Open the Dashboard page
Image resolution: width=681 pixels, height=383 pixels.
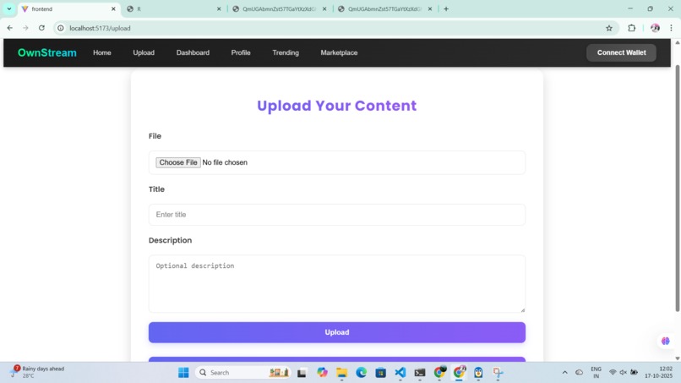click(x=193, y=52)
